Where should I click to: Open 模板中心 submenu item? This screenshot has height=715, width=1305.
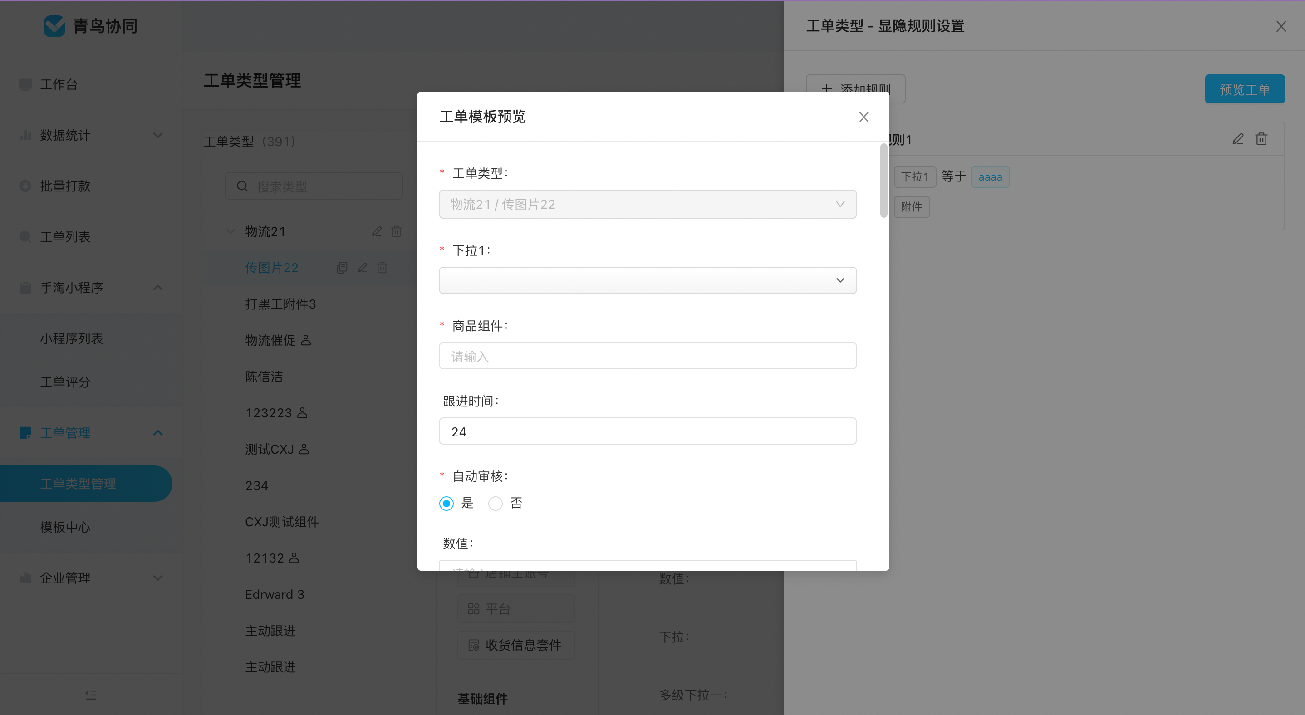pyautogui.click(x=65, y=527)
